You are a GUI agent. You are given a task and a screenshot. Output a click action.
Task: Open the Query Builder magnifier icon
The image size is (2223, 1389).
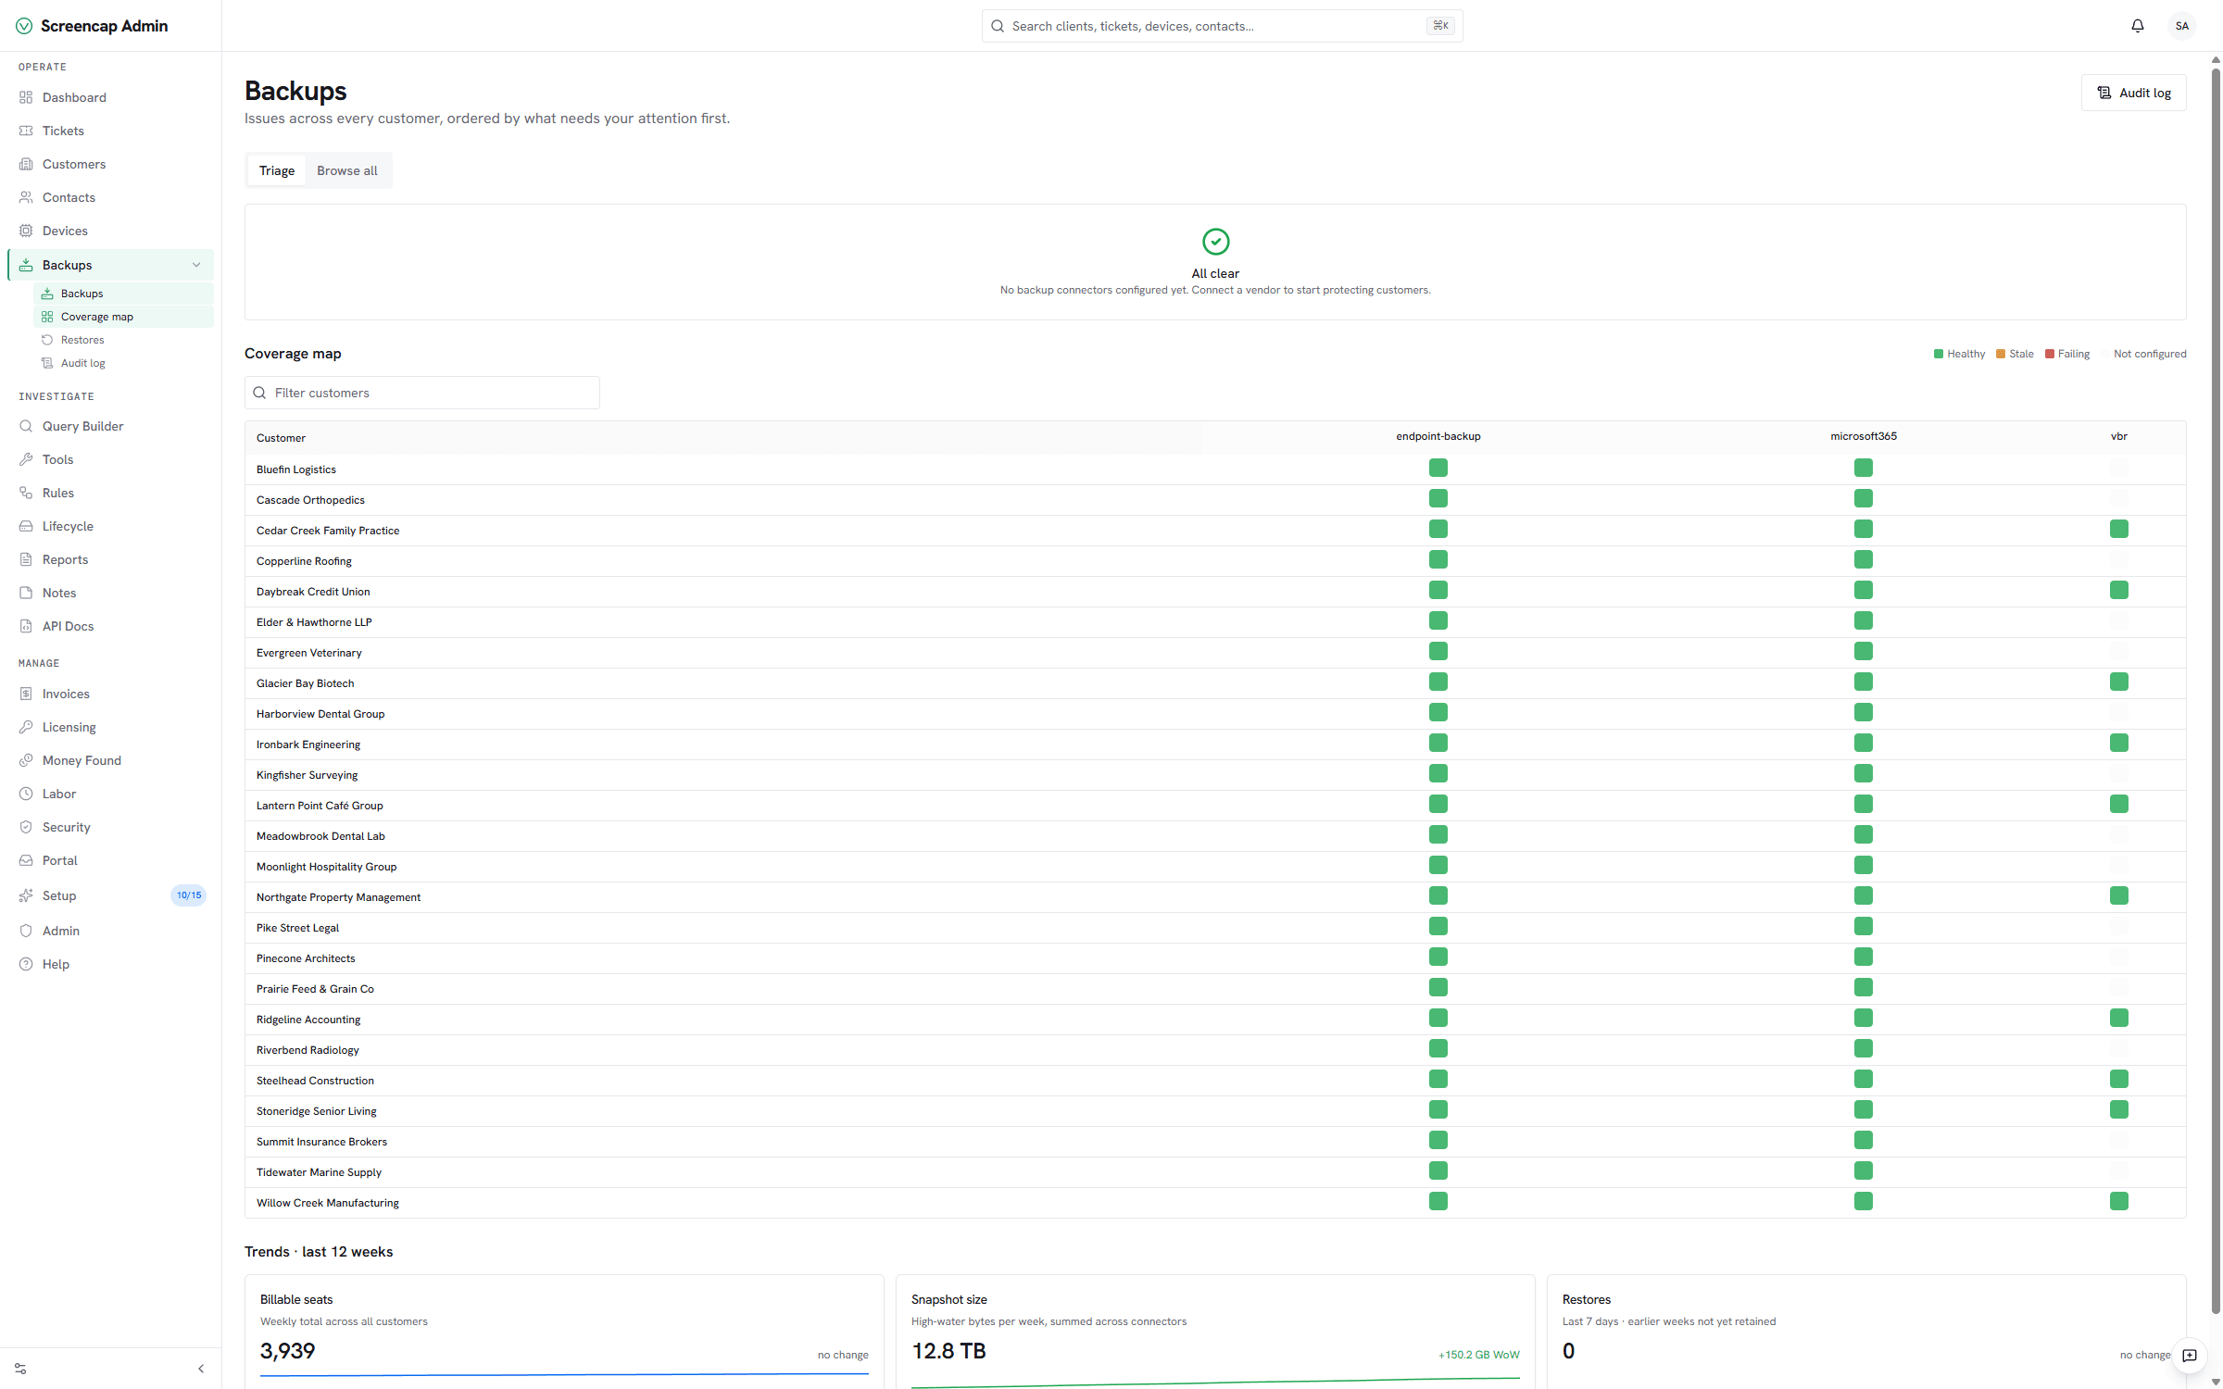pos(26,426)
